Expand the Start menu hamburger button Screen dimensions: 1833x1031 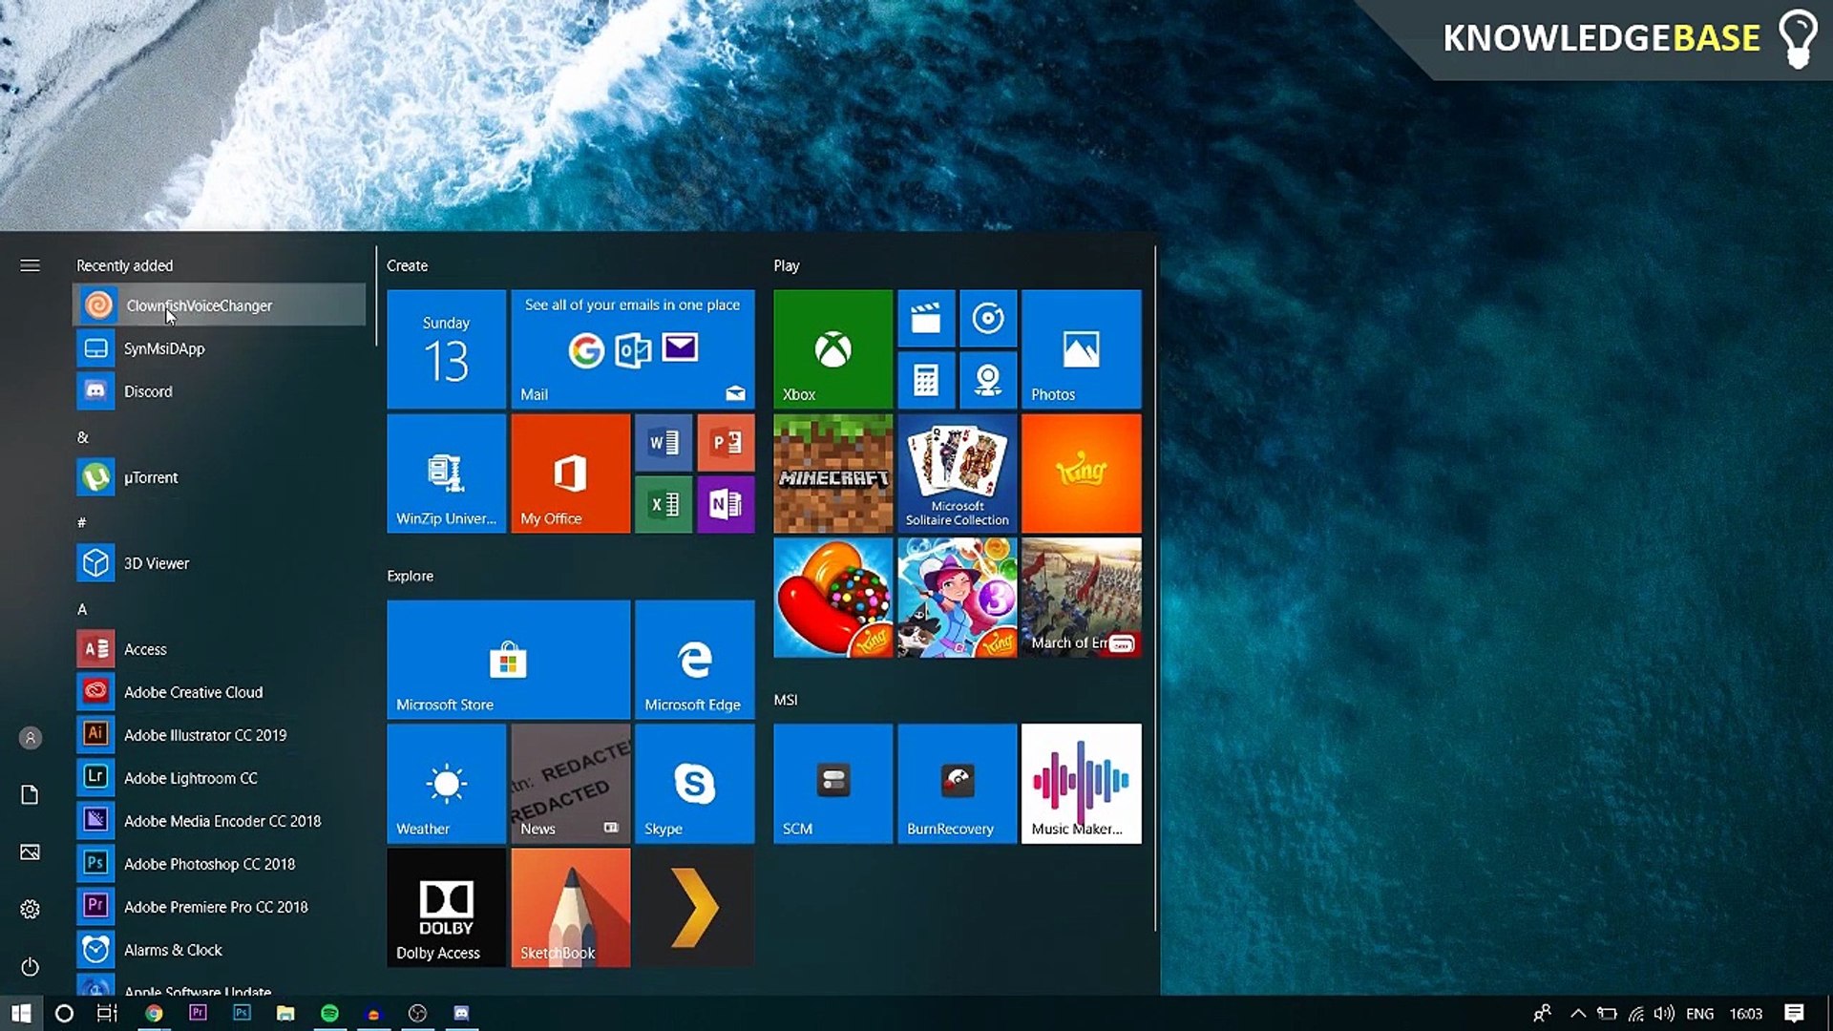click(30, 265)
